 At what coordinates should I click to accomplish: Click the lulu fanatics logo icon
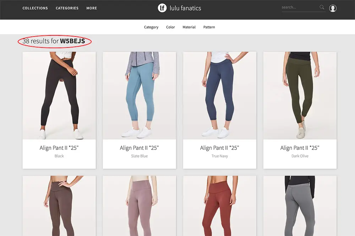click(162, 8)
